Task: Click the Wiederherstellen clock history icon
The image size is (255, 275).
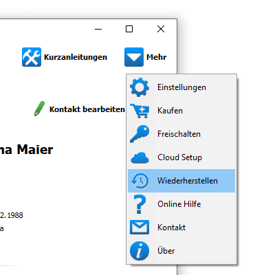Action: click(140, 181)
